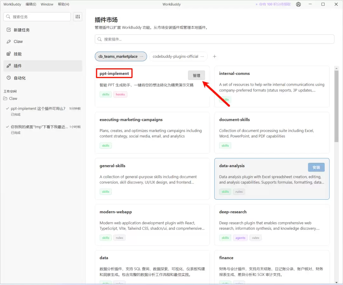Expand the Claw workspace folder
Viewport: 343px width, 285px height.
tap(13, 98)
